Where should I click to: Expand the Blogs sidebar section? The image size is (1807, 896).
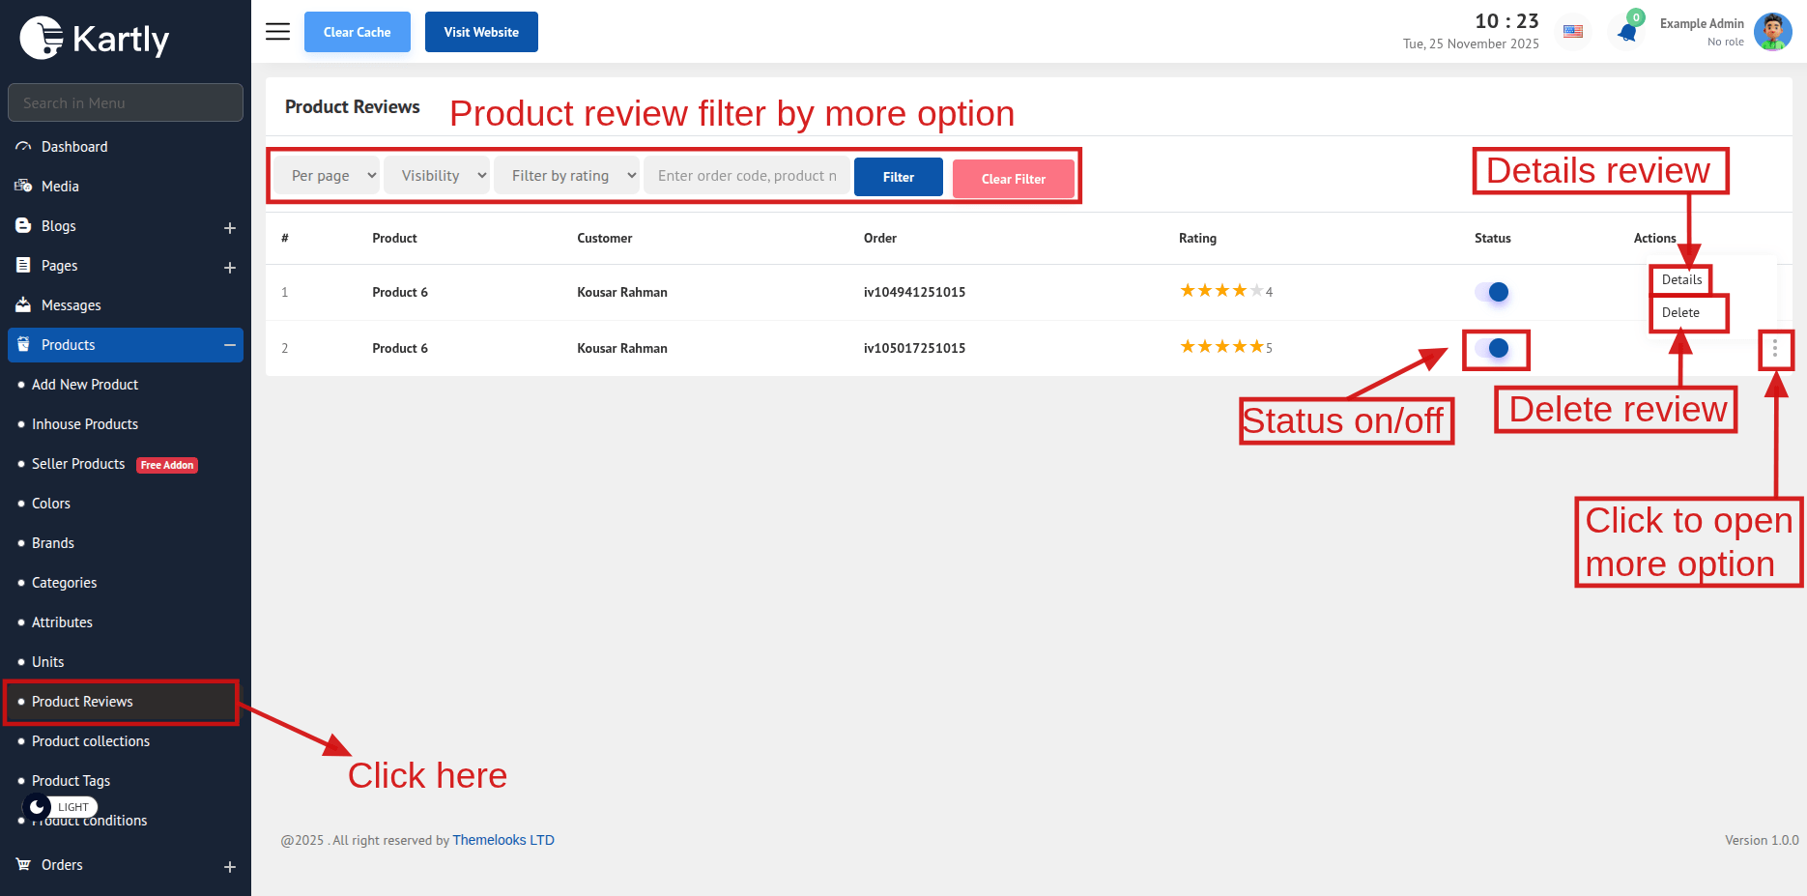click(x=229, y=227)
